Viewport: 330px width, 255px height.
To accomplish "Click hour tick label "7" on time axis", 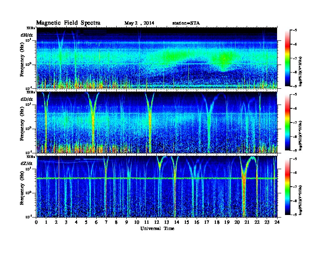I will pyautogui.click(x=106, y=222).
